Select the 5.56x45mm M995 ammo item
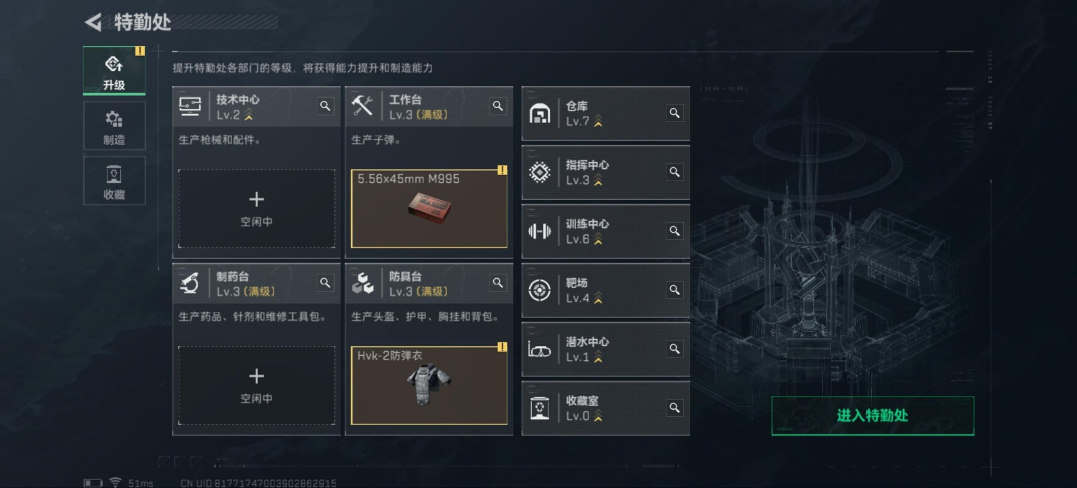The width and height of the screenshot is (1077, 488). 429,209
